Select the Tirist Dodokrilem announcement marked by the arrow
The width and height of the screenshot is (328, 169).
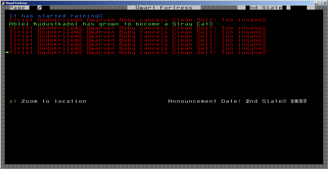pos(137,53)
